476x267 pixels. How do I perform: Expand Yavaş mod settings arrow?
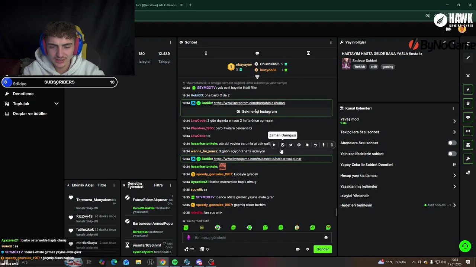pos(454,121)
